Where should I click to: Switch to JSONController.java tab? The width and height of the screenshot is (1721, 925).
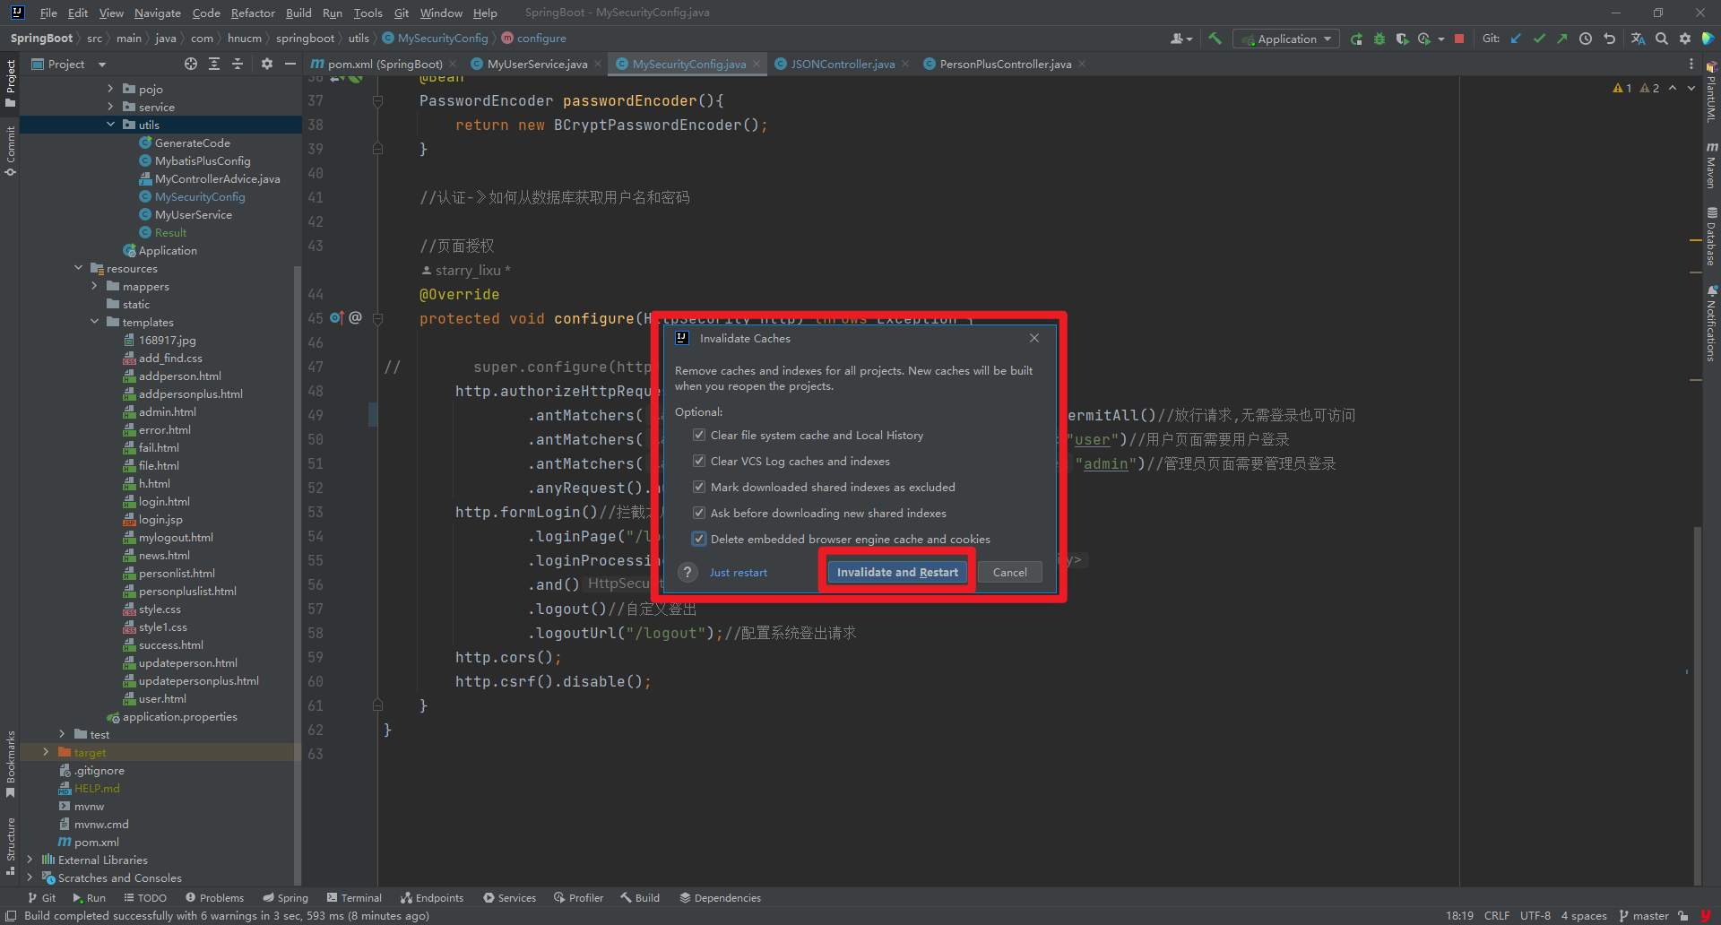843,64
